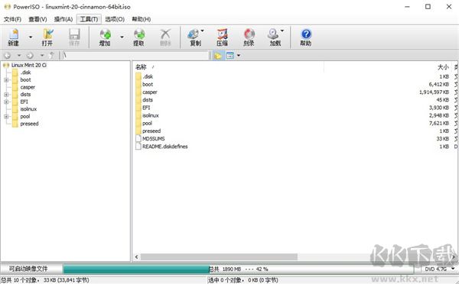
Task: Select isolinux folder in tree
Action: [28, 109]
